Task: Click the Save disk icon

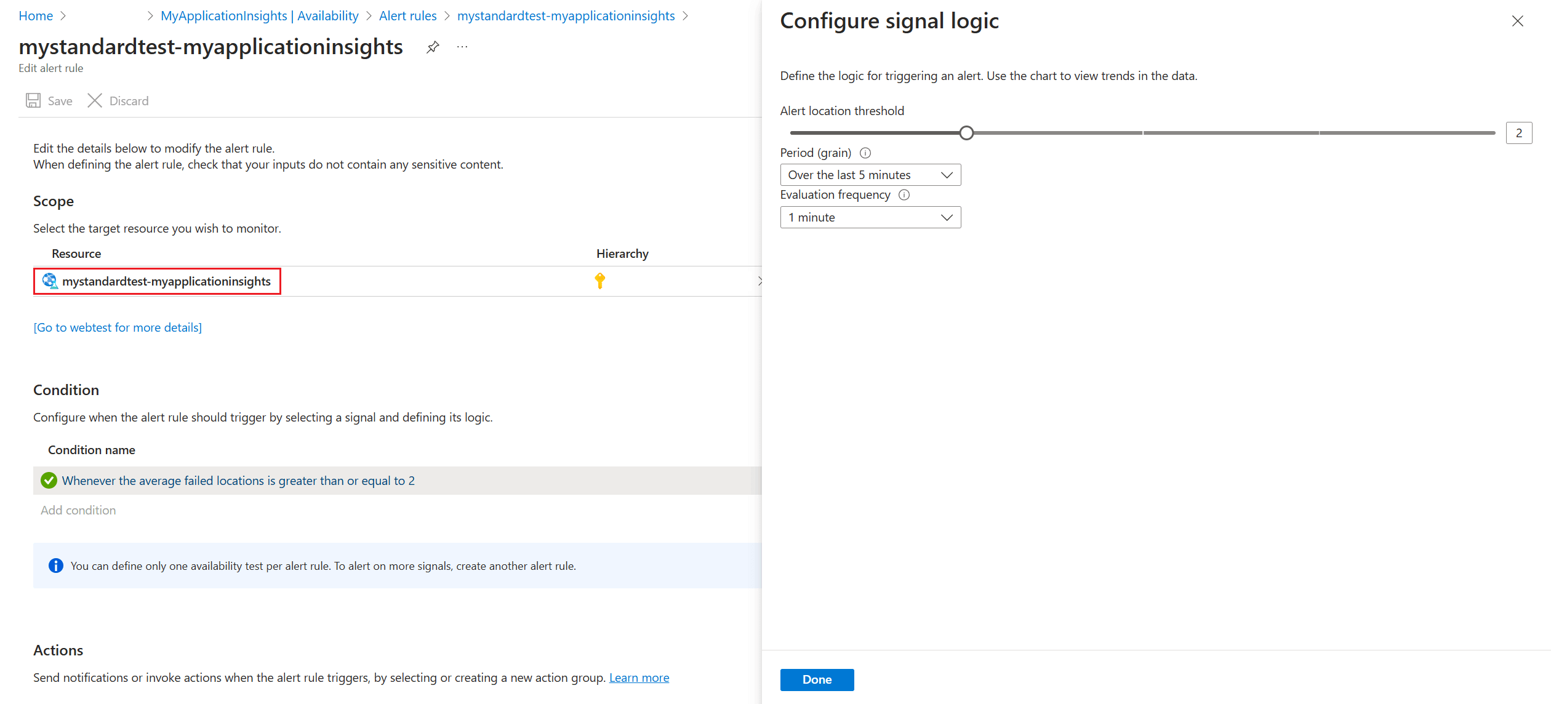Action: coord(33,100)
